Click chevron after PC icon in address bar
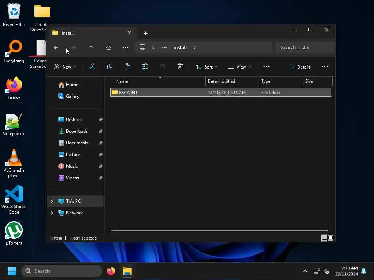The image size is (374, 280). point(153,48)
